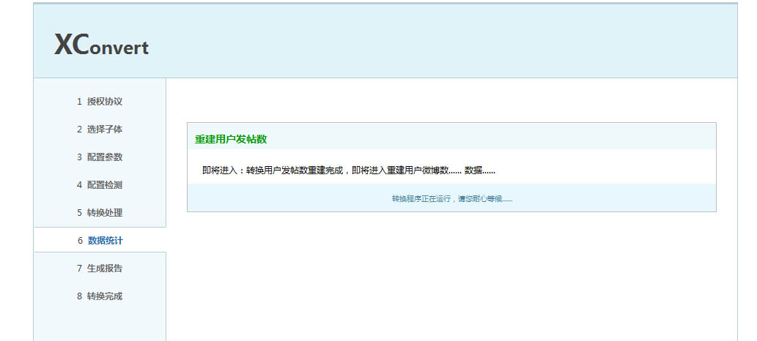Go to step 1 授权协议
Viewport: 757px width, 341px height.
click(100, 102)
